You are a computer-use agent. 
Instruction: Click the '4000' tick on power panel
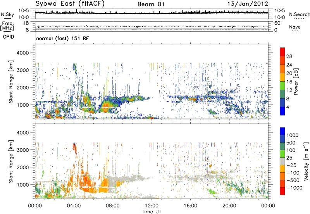[x=22, y=53]
